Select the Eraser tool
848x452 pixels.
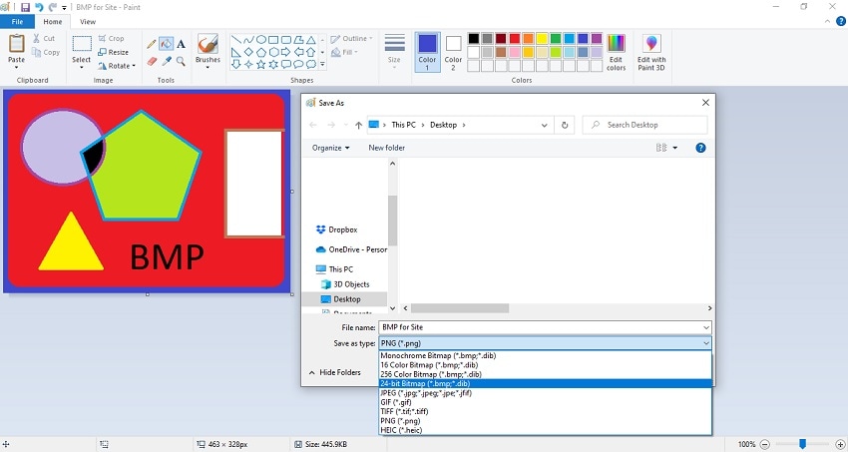pyautogui.click(x=152, y=61)
